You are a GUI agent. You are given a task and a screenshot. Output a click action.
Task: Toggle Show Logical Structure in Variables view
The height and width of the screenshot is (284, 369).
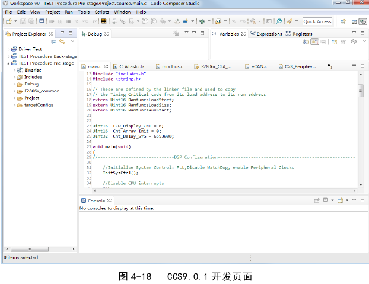tap(314, 42)
